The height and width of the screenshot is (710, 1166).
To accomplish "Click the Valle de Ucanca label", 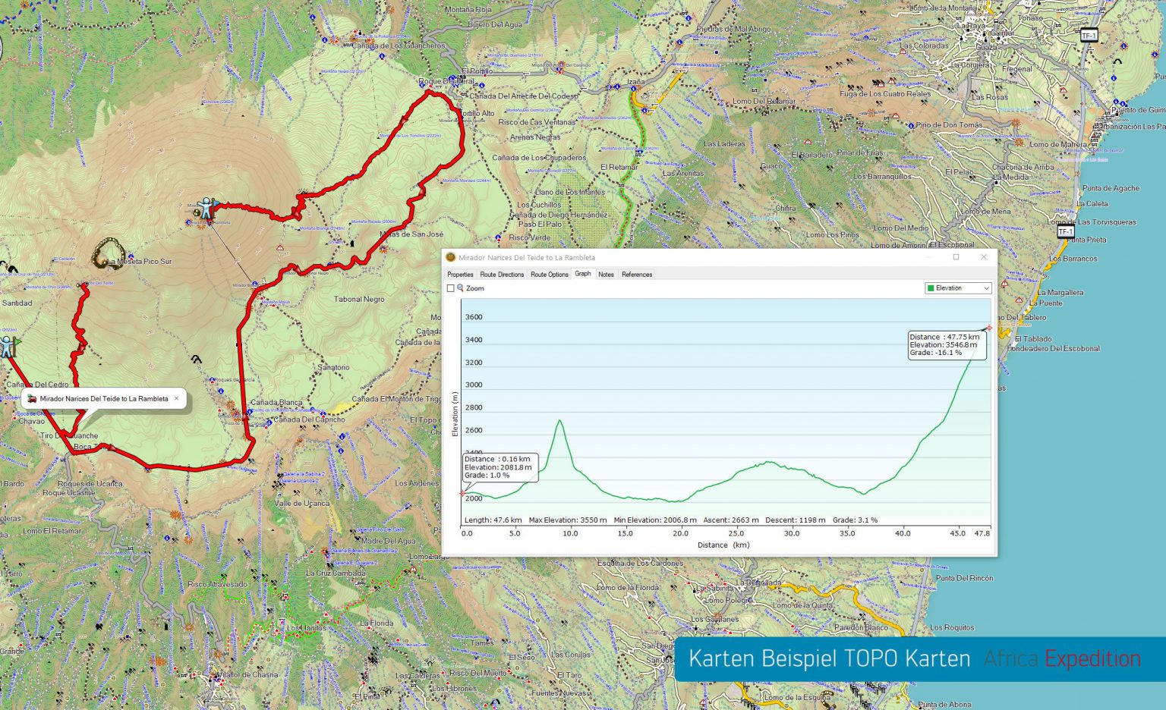I will 302,504.
